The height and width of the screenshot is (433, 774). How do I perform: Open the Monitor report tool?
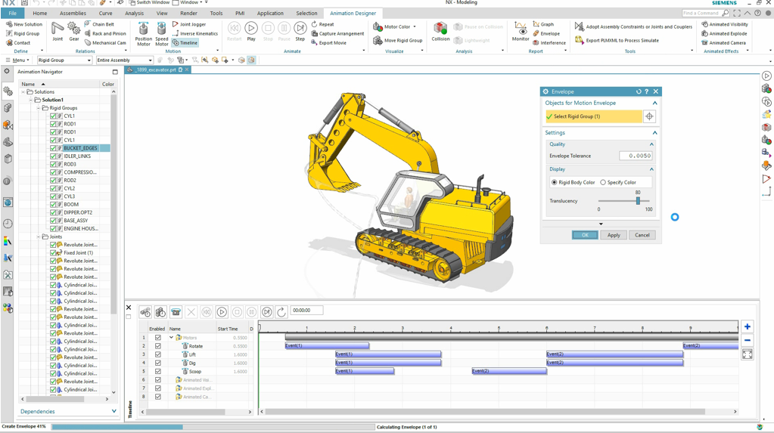tap(520, 31)
